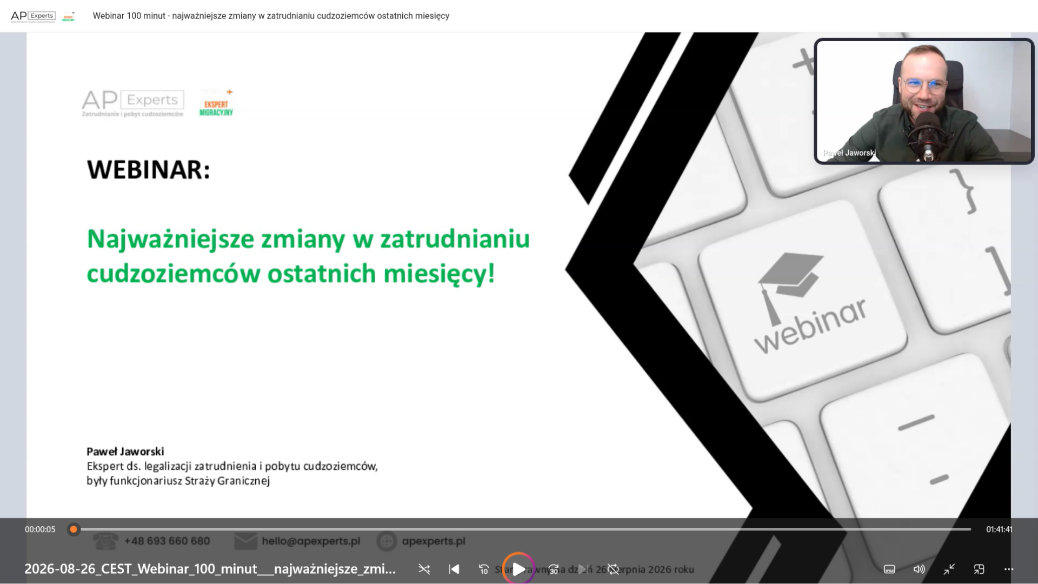This screenshot has height=584, width=1038.
Task: Click the Play button
Action: pyautogui.click(x=518, y=569)
